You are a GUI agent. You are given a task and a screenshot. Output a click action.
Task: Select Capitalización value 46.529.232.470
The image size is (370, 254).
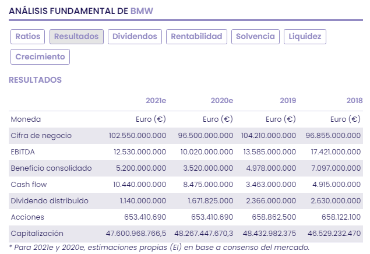(x=334, y=234)
